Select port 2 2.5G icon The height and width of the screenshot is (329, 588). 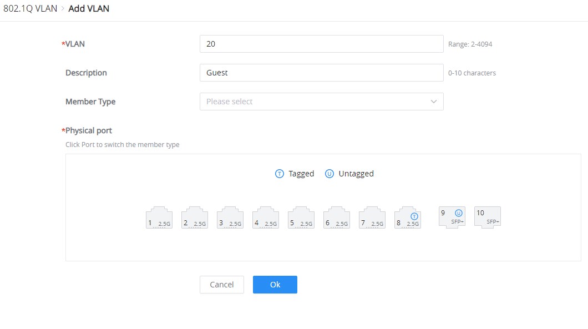(195, 217)
